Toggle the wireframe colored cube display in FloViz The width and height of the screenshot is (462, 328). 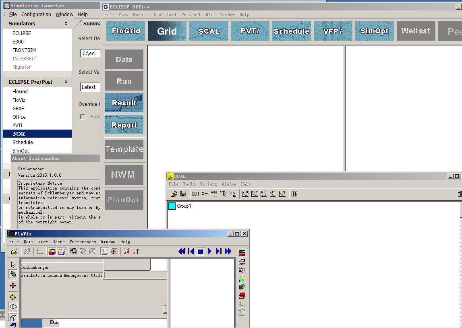(62, 252)
